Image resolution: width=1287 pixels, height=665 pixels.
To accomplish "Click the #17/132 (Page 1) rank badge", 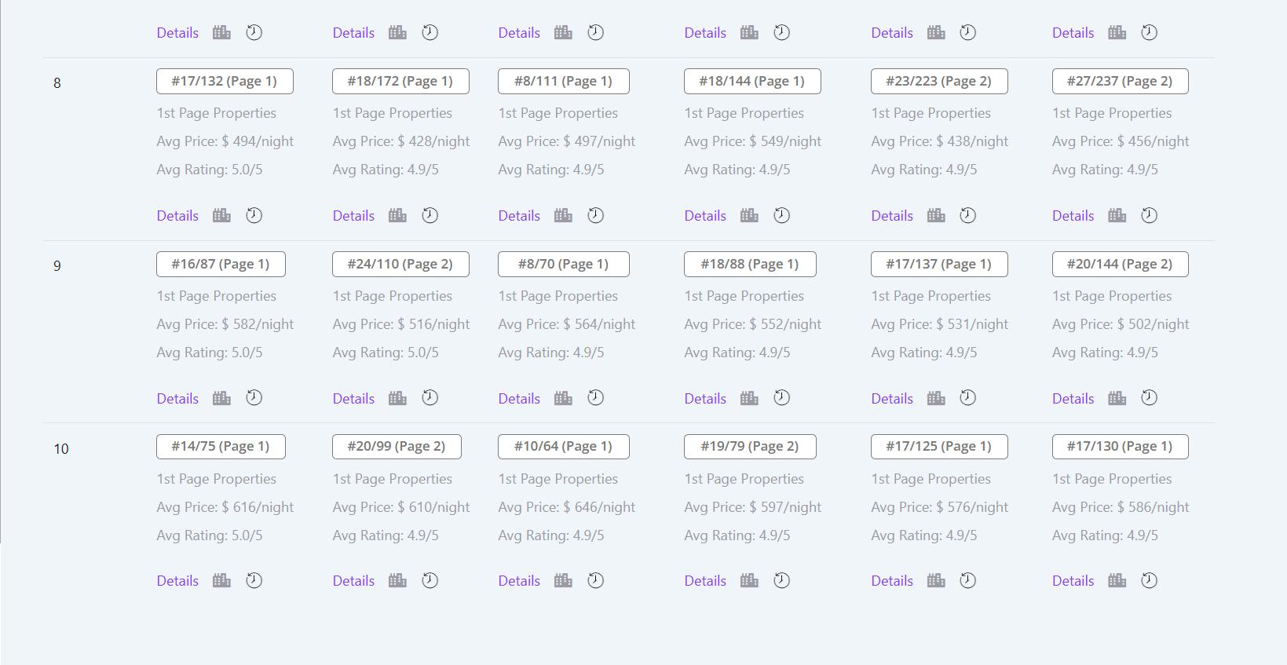I will pyautogui.click(x=225, y=81).
